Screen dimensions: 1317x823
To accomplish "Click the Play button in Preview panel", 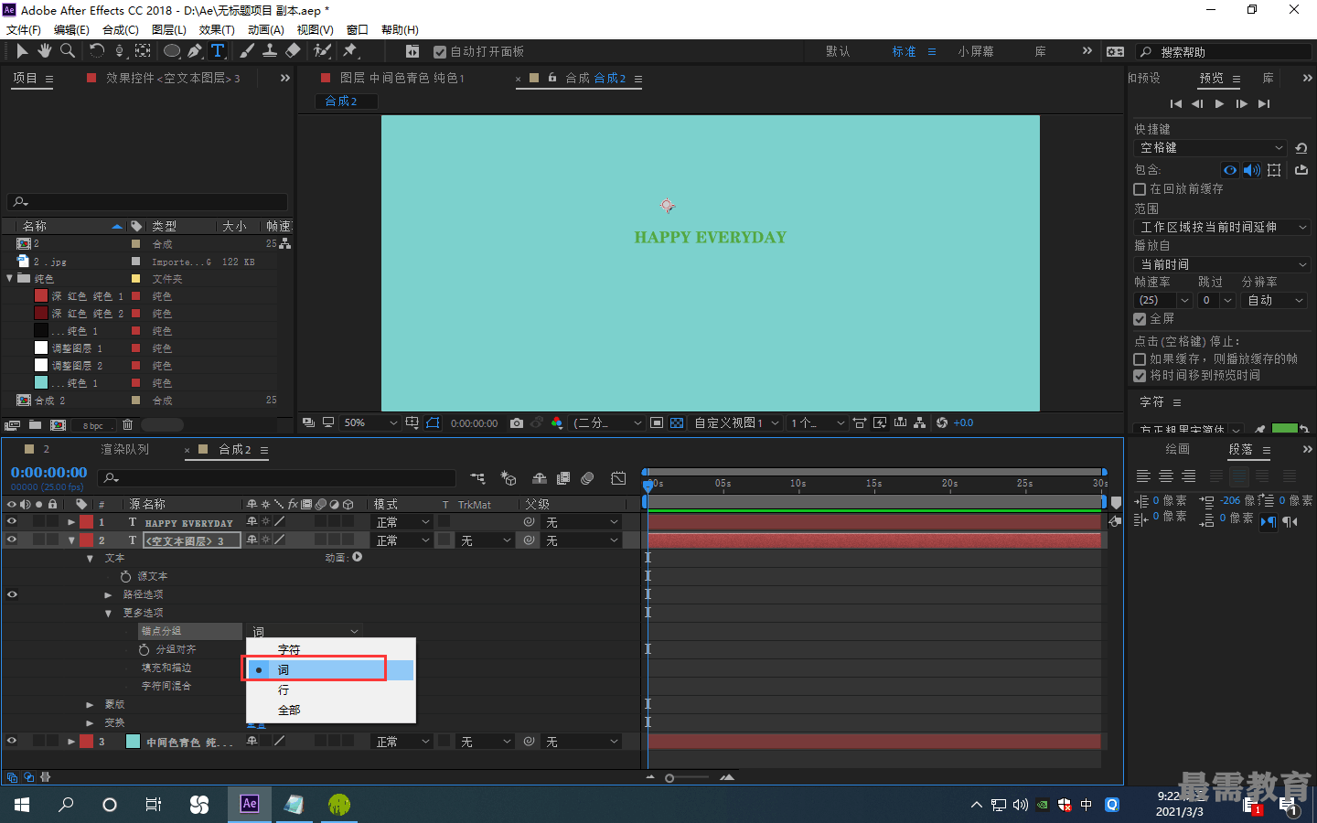I will [1219, 103].
